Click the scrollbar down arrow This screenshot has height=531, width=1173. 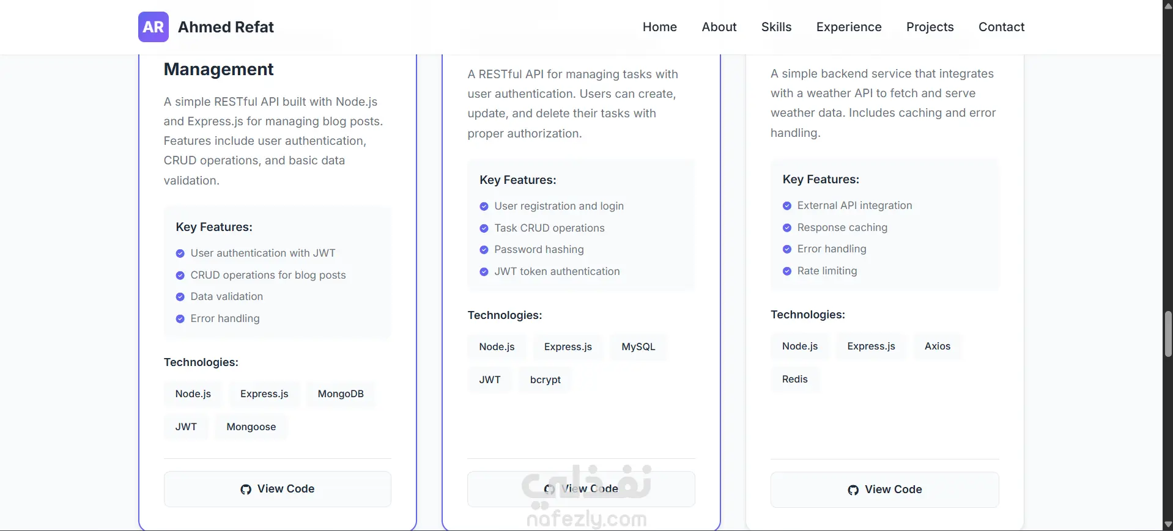[x=1167, y=525]
